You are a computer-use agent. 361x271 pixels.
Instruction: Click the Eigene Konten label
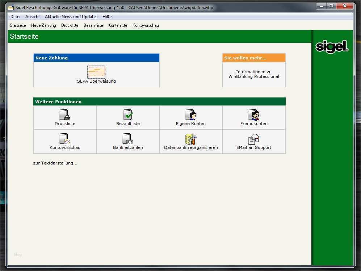190,124
